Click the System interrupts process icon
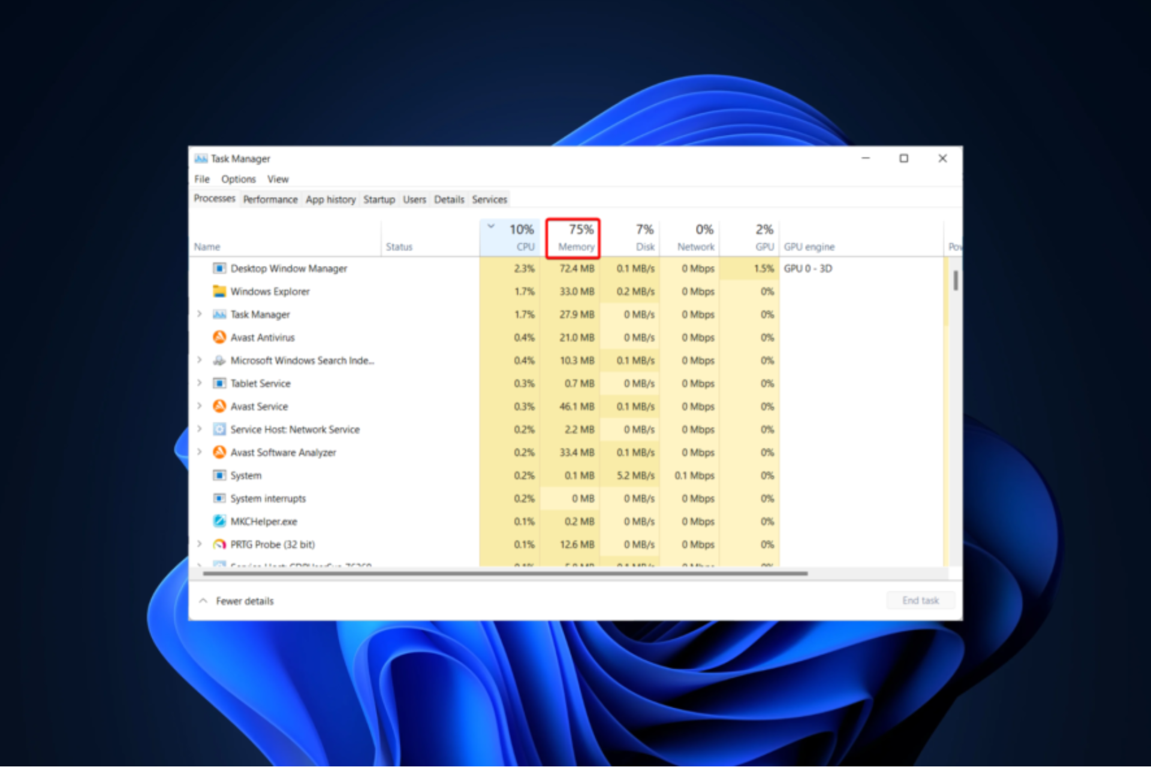The height and width of the screenshot is (767, 1151). (x=219, y=498)
